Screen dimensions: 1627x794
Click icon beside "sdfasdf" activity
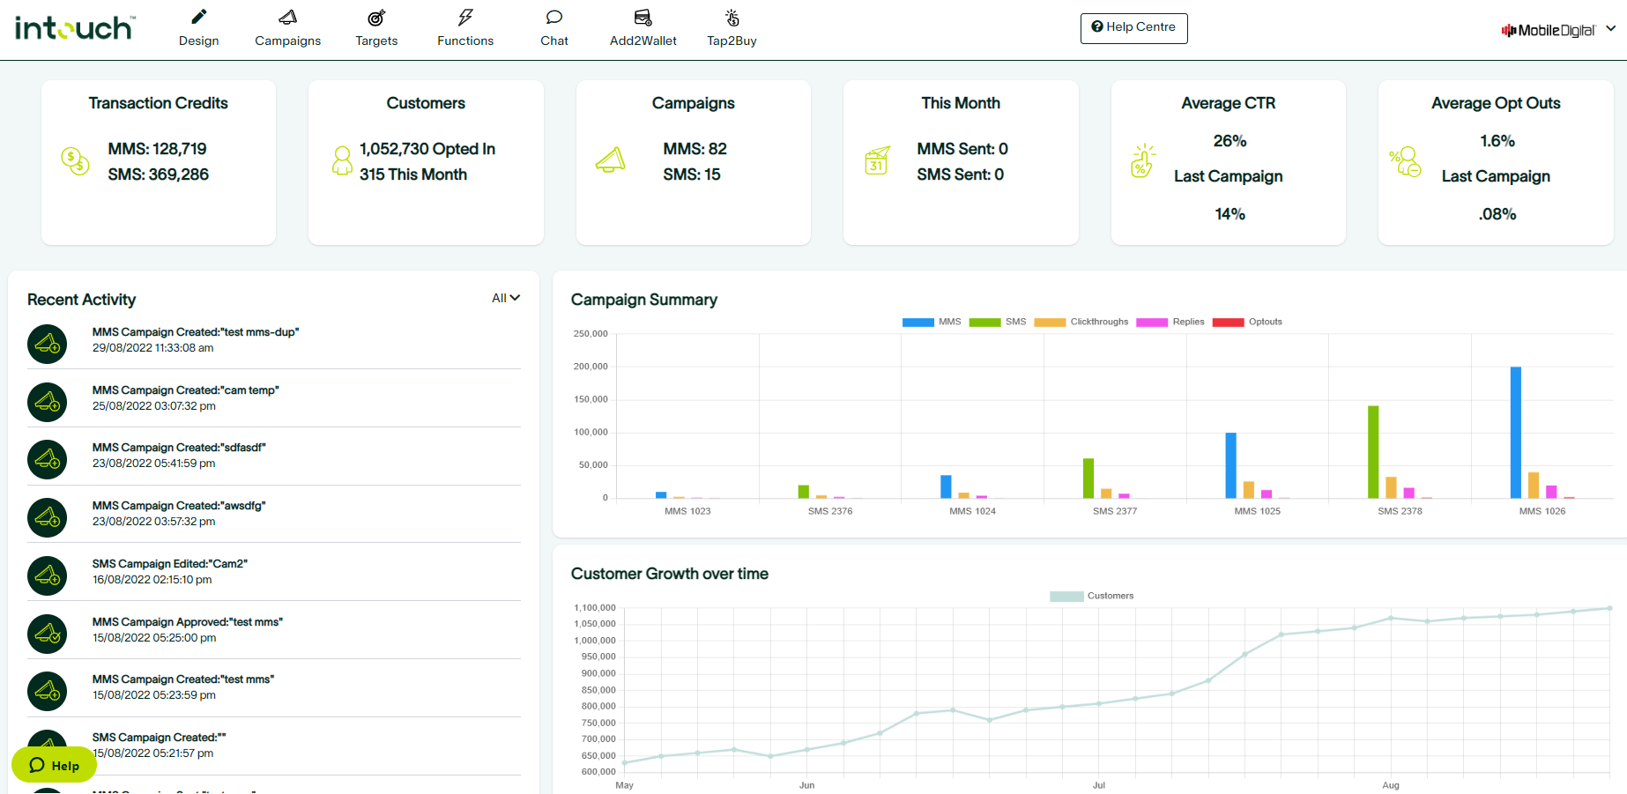point(48,460)
